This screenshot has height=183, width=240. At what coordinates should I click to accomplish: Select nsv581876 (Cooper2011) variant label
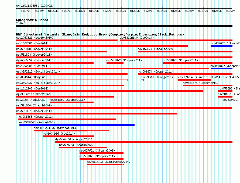pos(201,83)
